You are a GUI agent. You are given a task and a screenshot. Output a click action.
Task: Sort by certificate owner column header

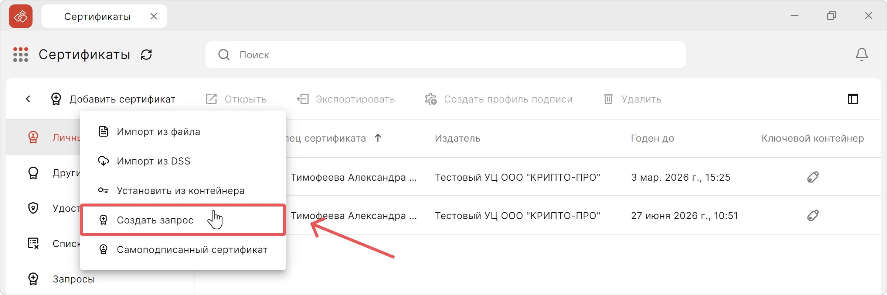click(326, 138)
